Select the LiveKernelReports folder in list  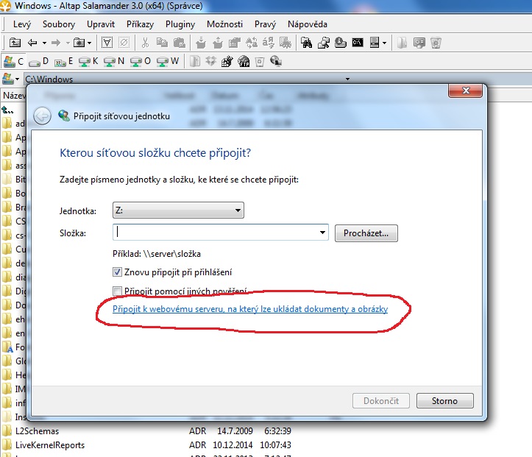[49, 445]
